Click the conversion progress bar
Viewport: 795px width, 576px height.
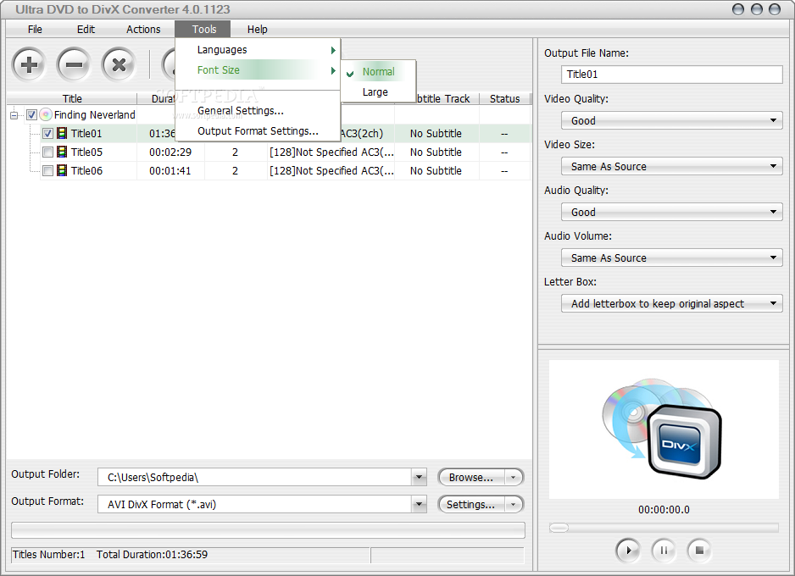268,530
